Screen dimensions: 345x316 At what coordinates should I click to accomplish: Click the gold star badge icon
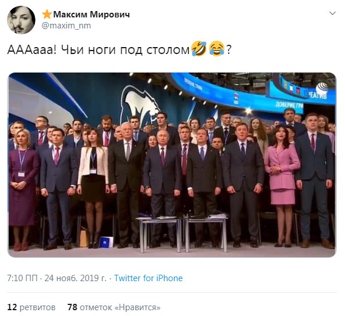pyautogui.click(x=47, y=15)
